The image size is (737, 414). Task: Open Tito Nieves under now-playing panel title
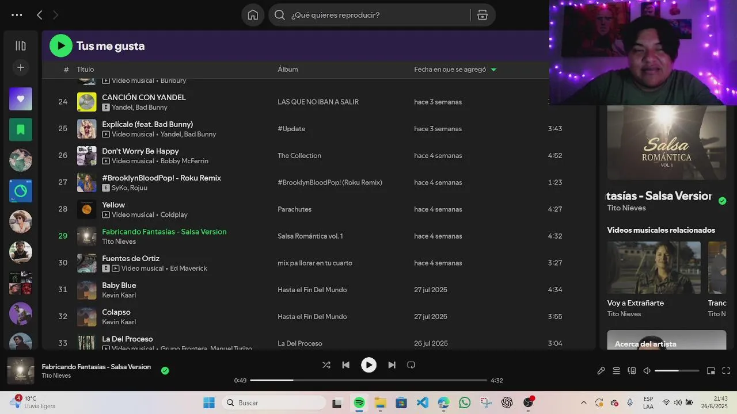point(626,208)
